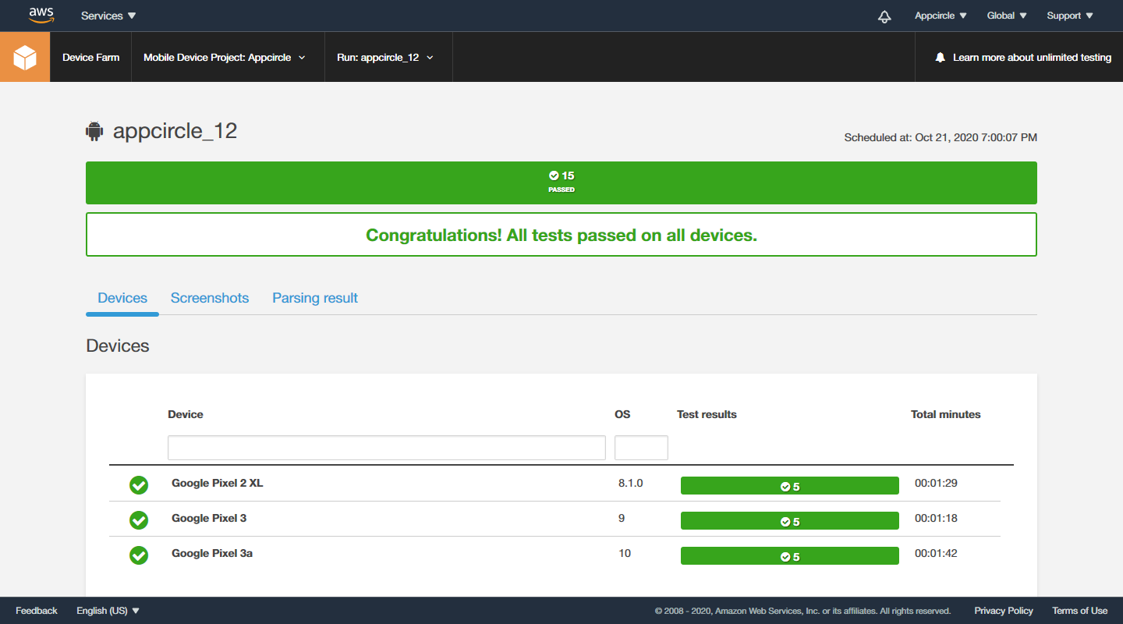
Task: Select the Devices tab
Action: pos(122,298)
